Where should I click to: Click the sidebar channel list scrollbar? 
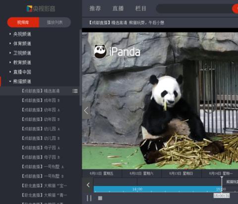coord(80,67)
